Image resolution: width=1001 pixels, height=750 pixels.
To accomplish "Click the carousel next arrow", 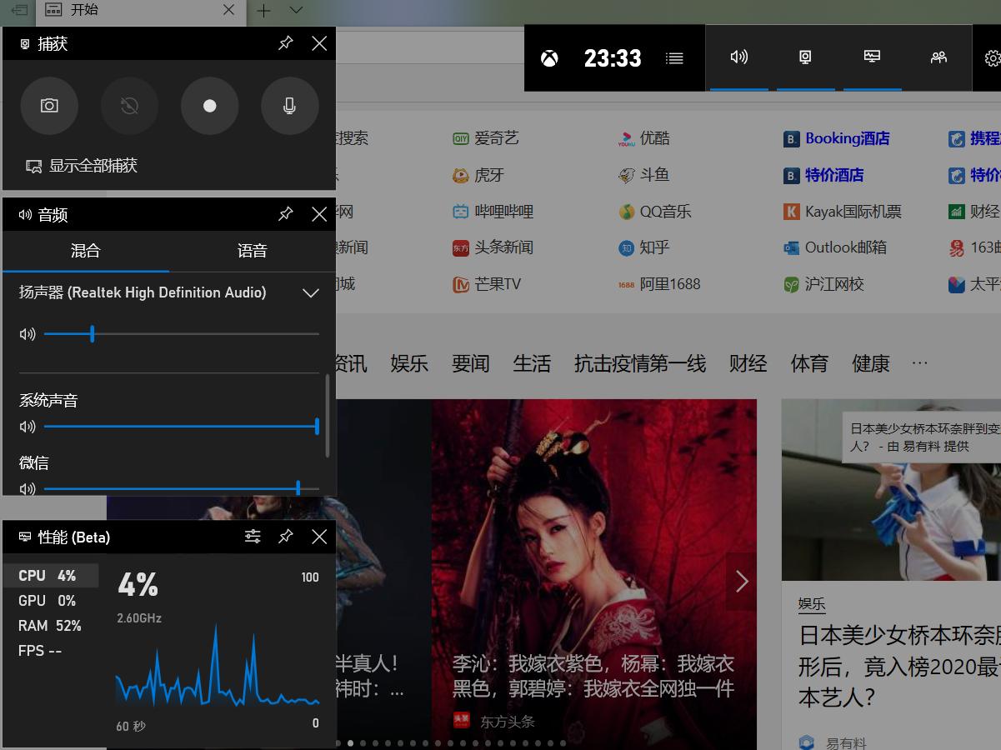I will tap(741, 582).
